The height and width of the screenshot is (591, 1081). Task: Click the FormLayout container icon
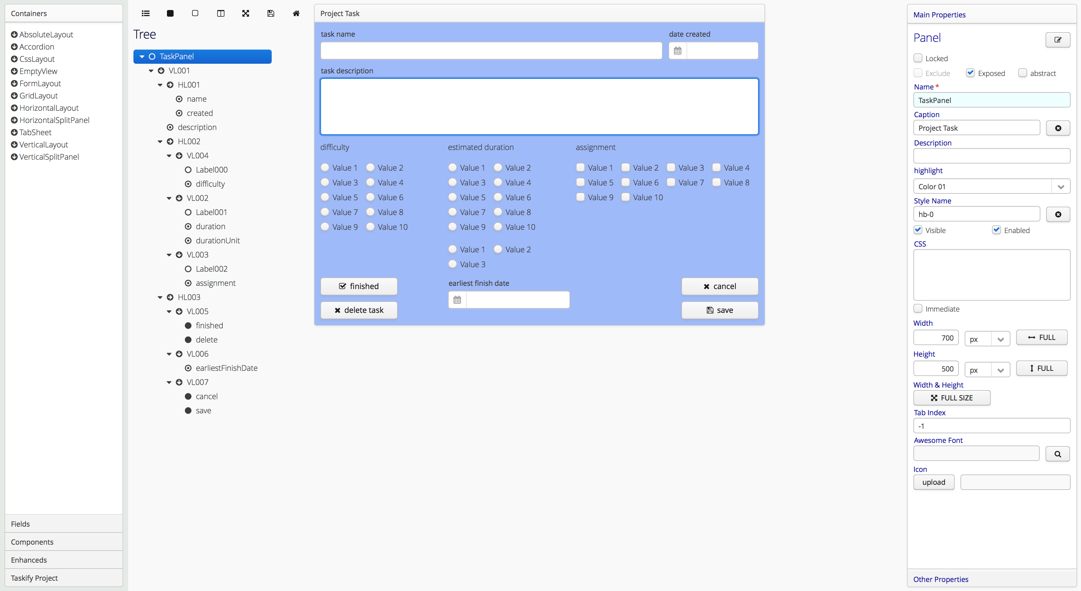point(14,83)
